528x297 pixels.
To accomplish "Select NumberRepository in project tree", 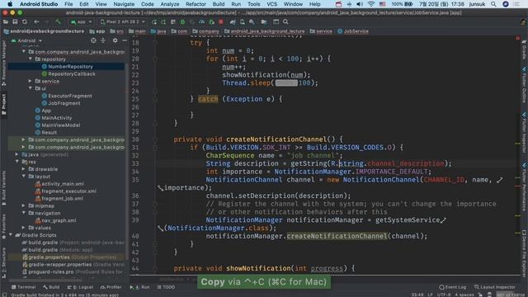I will (x=70, y=66).
